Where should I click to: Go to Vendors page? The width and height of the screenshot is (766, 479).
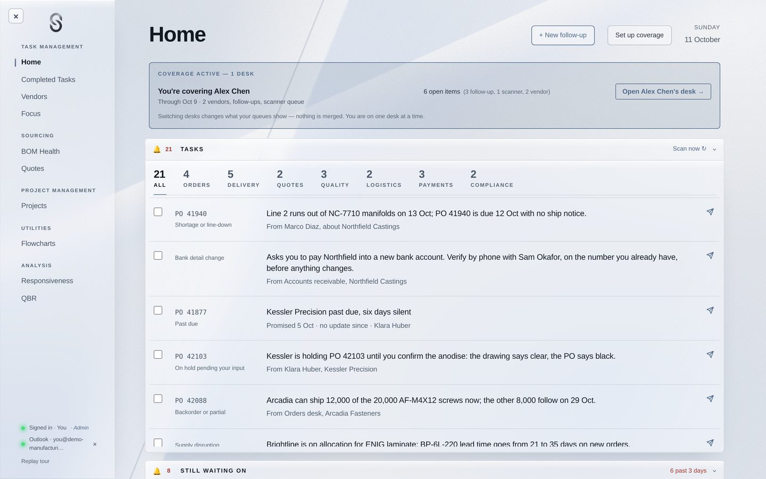pos(34,97)
